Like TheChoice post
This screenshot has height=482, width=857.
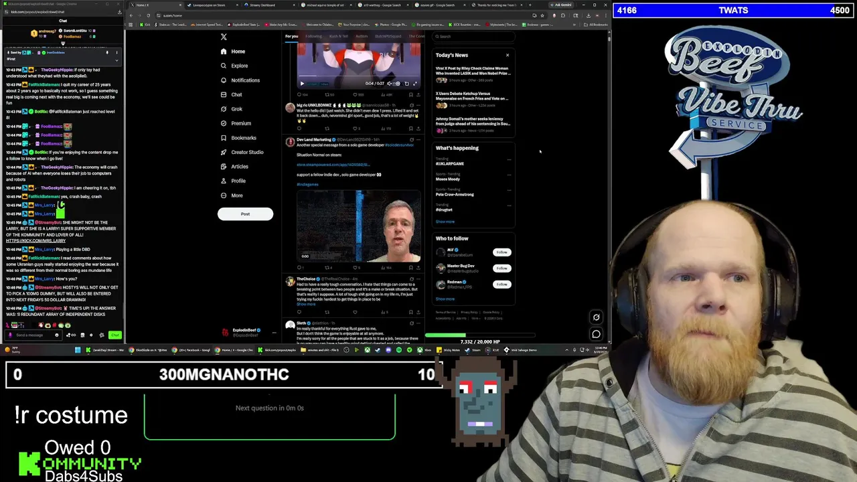pyautogui.click(x=355, y=313)
